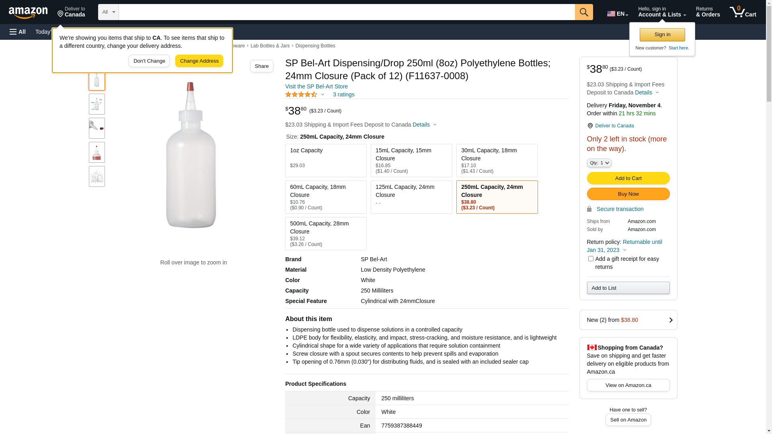Click the 4.5 star rating icon
Image resolution: width=772 pixels, height=434 pixels.
(301, 95)
